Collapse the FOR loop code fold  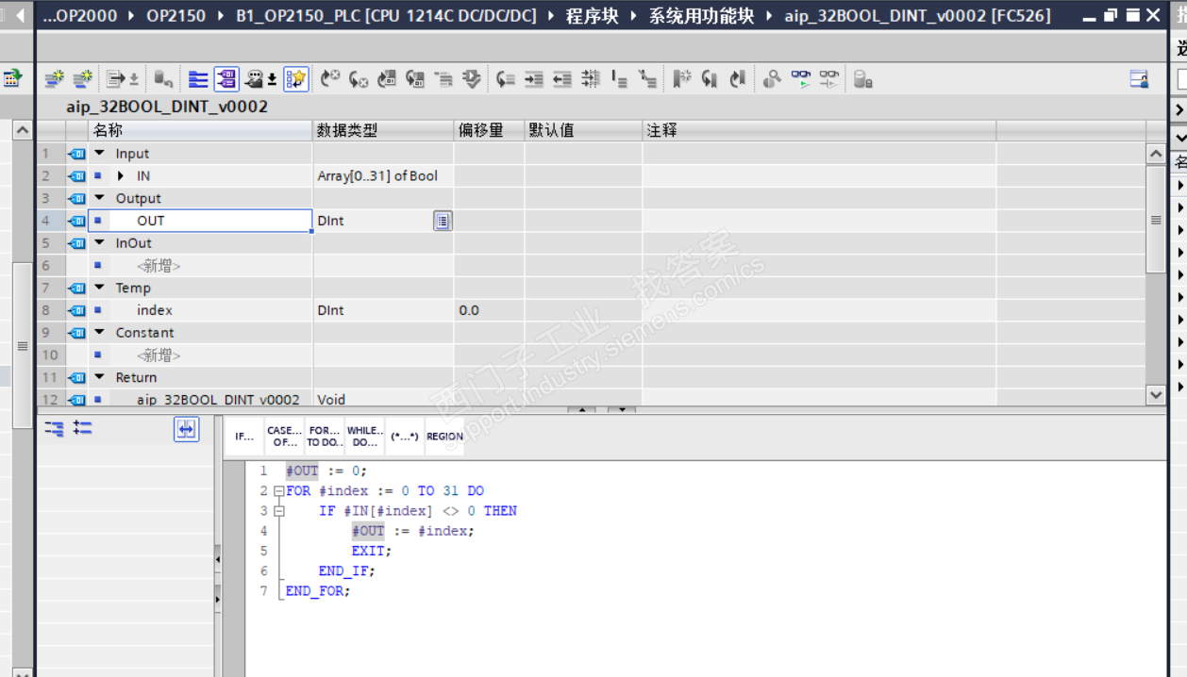coord(278,491)
